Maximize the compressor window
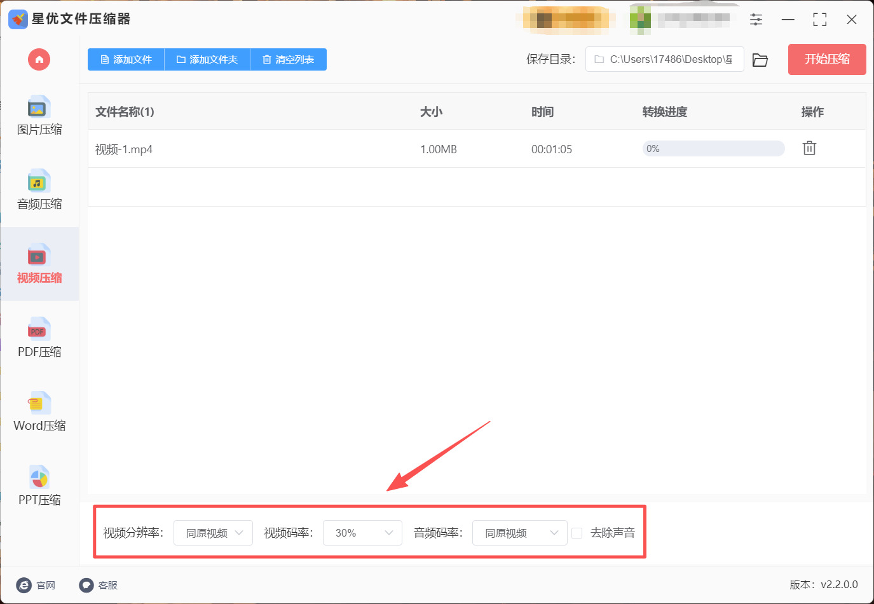This screenshot has height=604, width=874. 820,20
